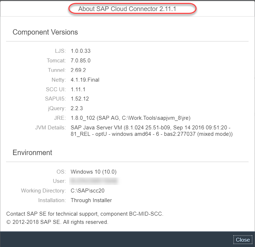Click the 'Contact SAP SE for technical support' line

[x=85, y=214]
